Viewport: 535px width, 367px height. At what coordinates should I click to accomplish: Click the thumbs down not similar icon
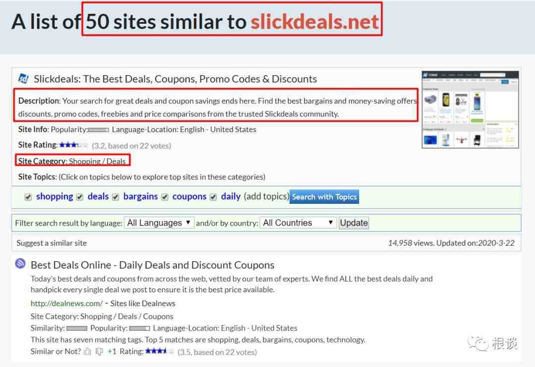click(x=99, y=351)
